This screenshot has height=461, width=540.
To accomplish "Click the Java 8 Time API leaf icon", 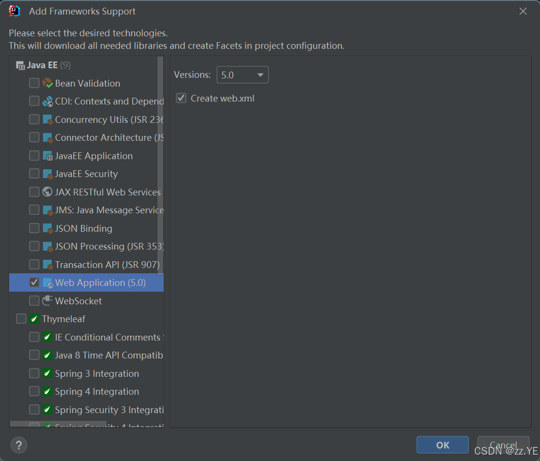I will click(x=47, y=355).
